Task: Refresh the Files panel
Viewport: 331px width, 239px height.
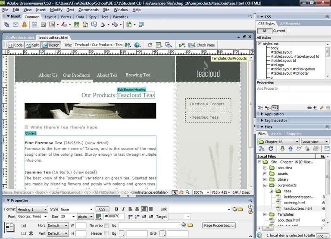Action: point(271,148)
